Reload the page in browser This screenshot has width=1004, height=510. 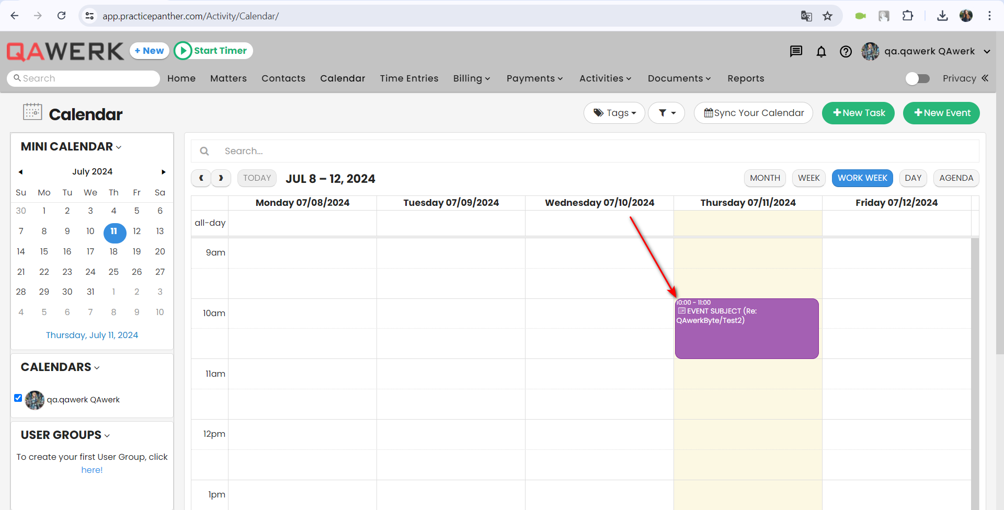click(x=62, y=16)
